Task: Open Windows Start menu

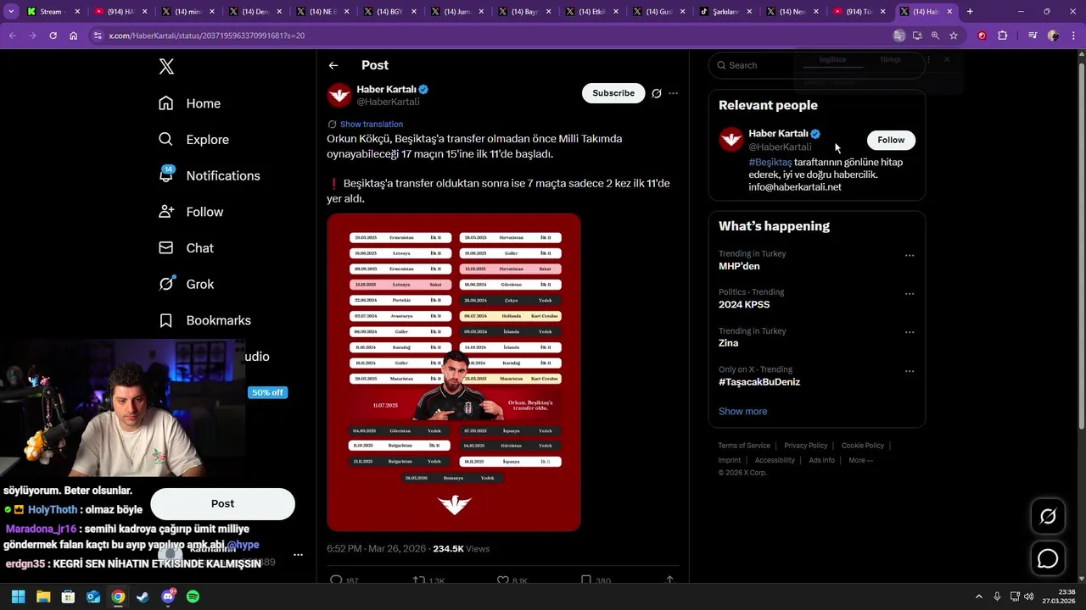Action: click(x=18, y=596)
